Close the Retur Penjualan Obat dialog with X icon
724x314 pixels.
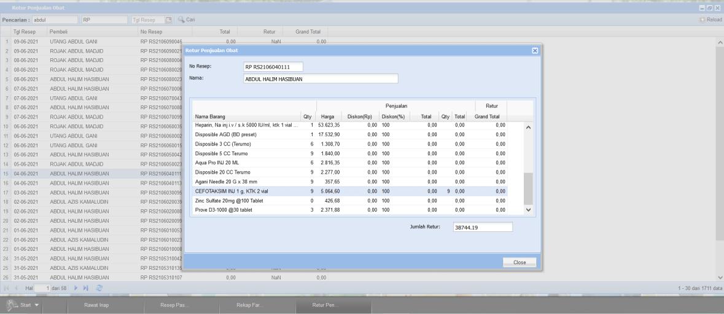click(535, 50)
